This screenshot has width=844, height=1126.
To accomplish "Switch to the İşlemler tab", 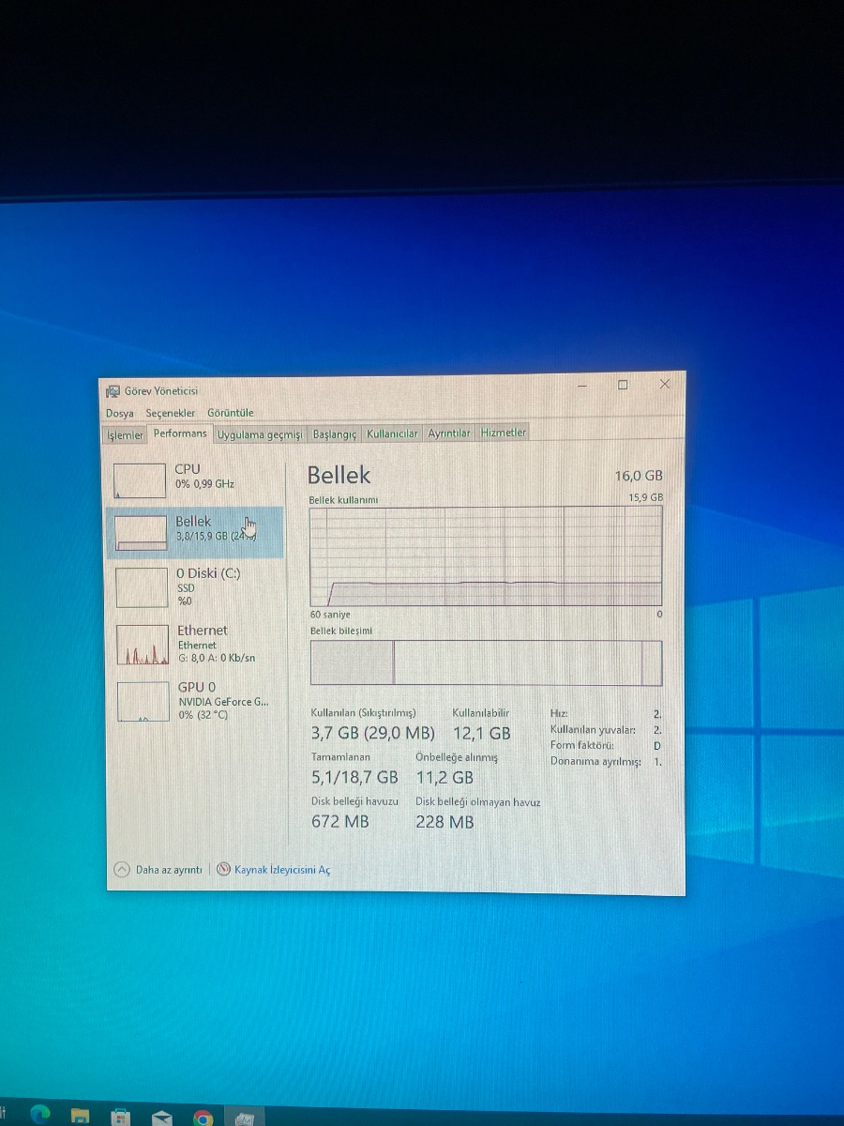I will coord(126,435).
